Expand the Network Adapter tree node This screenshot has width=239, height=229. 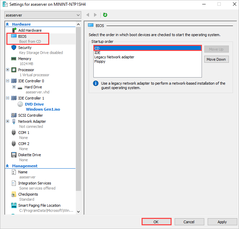7,121
